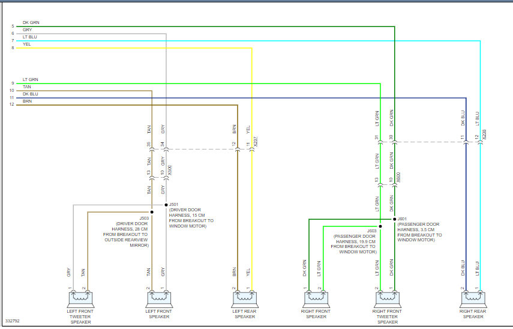This screenshot has width=513, height=329.
Task: Open the X207 connector reference
Action: point(256,142)
